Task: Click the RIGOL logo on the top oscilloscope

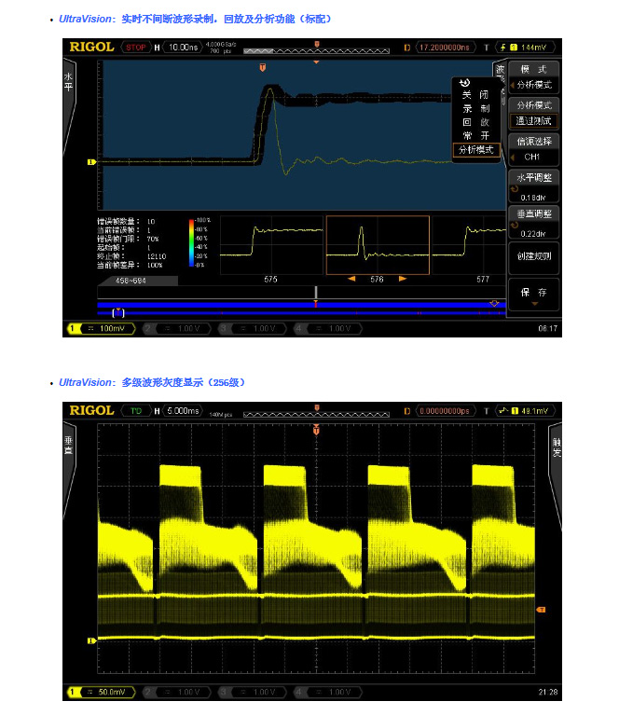Action: pos(91,47)
